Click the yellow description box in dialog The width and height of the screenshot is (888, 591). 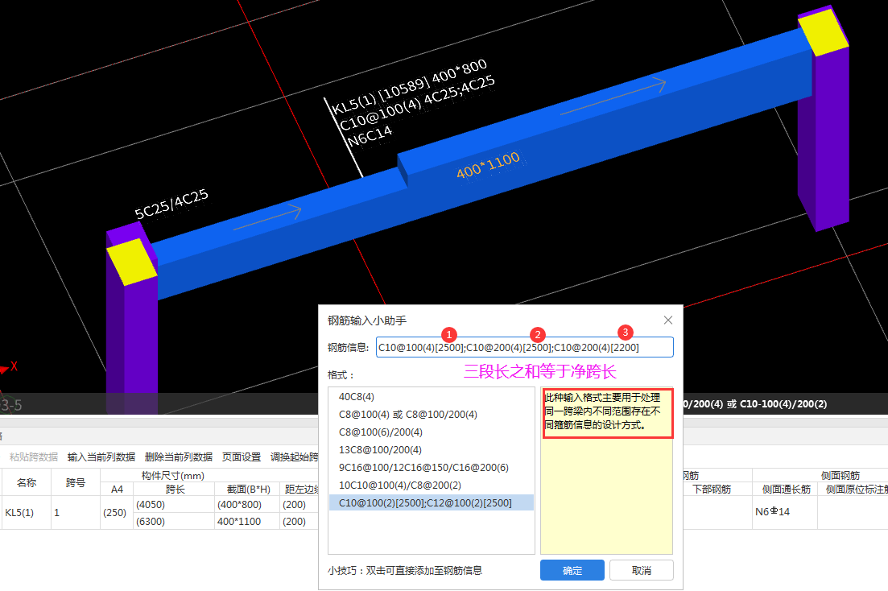tap(606, 471)
